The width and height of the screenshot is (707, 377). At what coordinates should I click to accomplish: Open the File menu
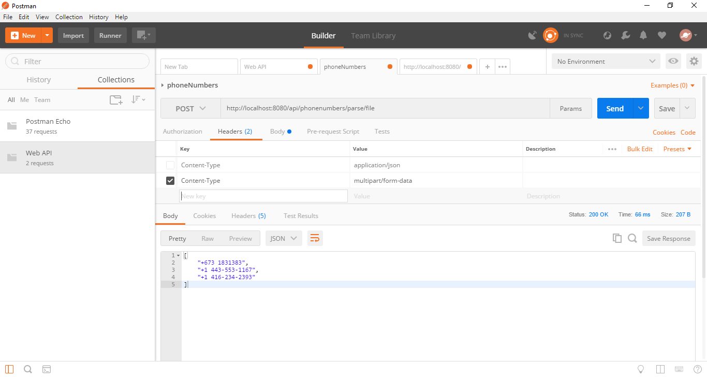pyautogui.click(x=8, y=17)
